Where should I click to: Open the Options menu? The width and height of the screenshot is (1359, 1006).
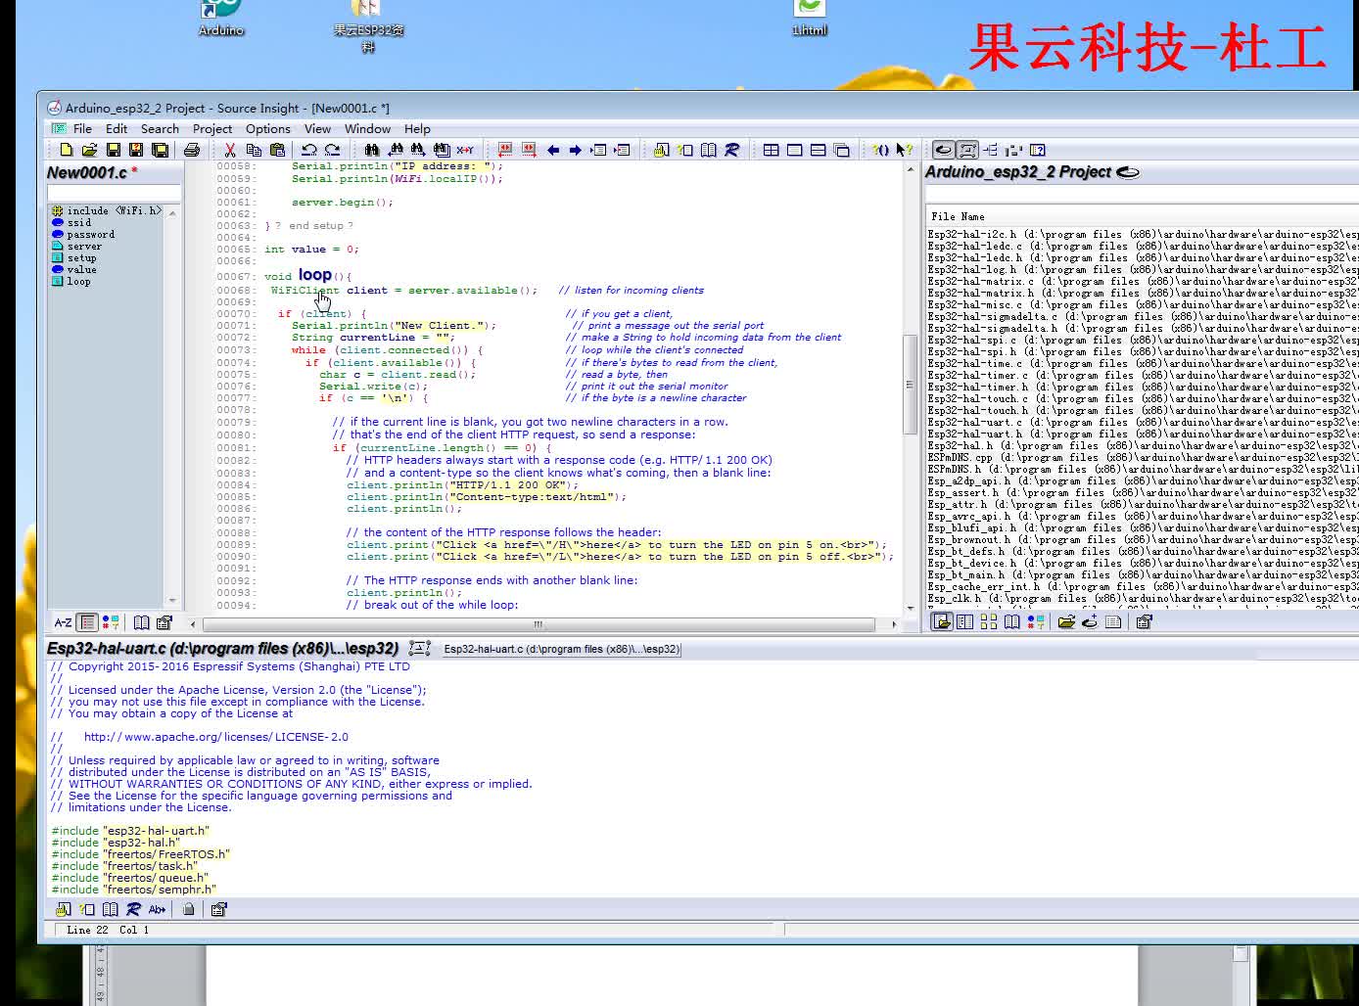[x=268, y=128]
